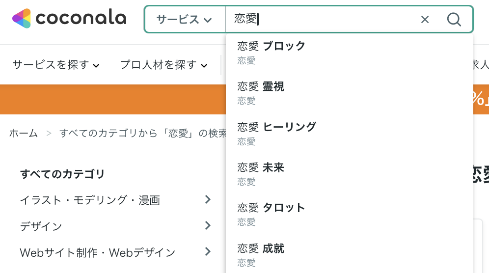Choose the 恋愛 成就 suggestion
Screen dimensions: 489x273
pyautogui.click(x=261, y=254)
